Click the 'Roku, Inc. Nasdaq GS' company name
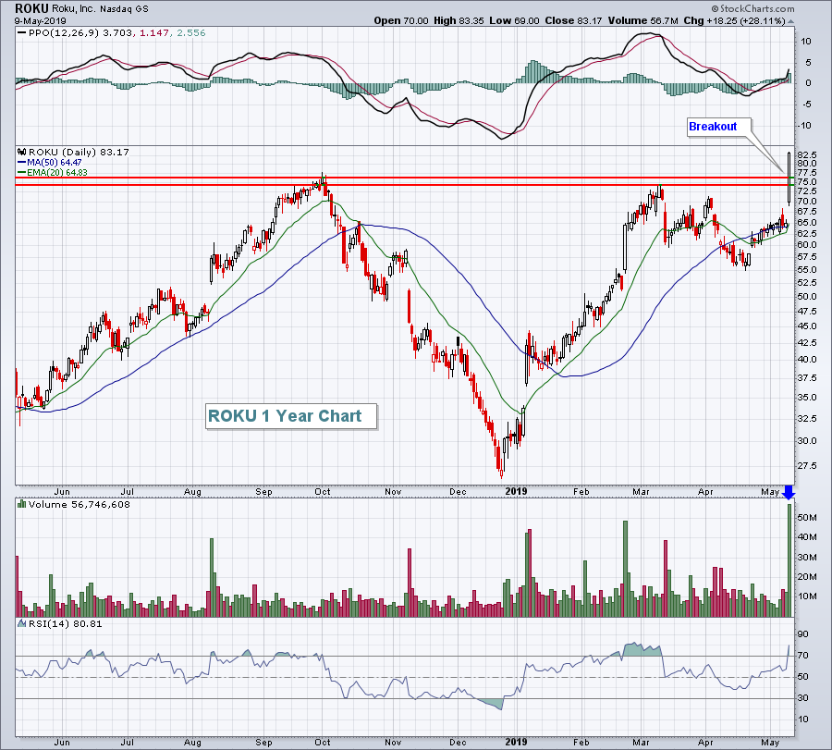Image resolution: width=832 pixels, height=750 pixels. [100, 9]
